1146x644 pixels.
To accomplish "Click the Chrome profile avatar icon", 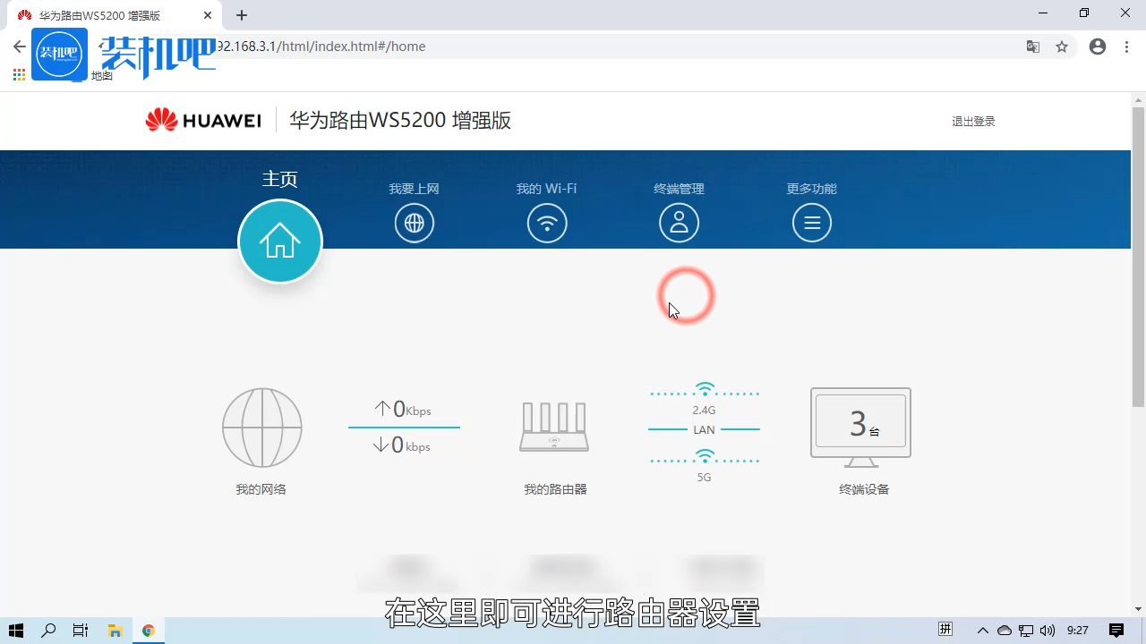I will click(1098, 47).
